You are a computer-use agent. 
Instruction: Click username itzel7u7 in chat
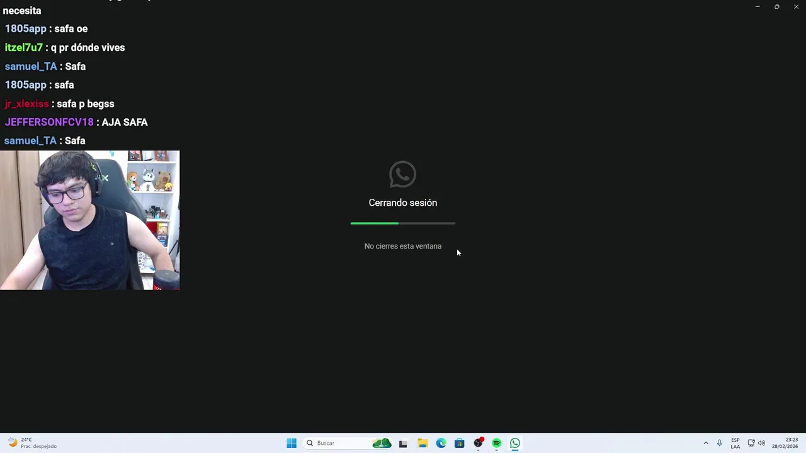tap(24, 48)
